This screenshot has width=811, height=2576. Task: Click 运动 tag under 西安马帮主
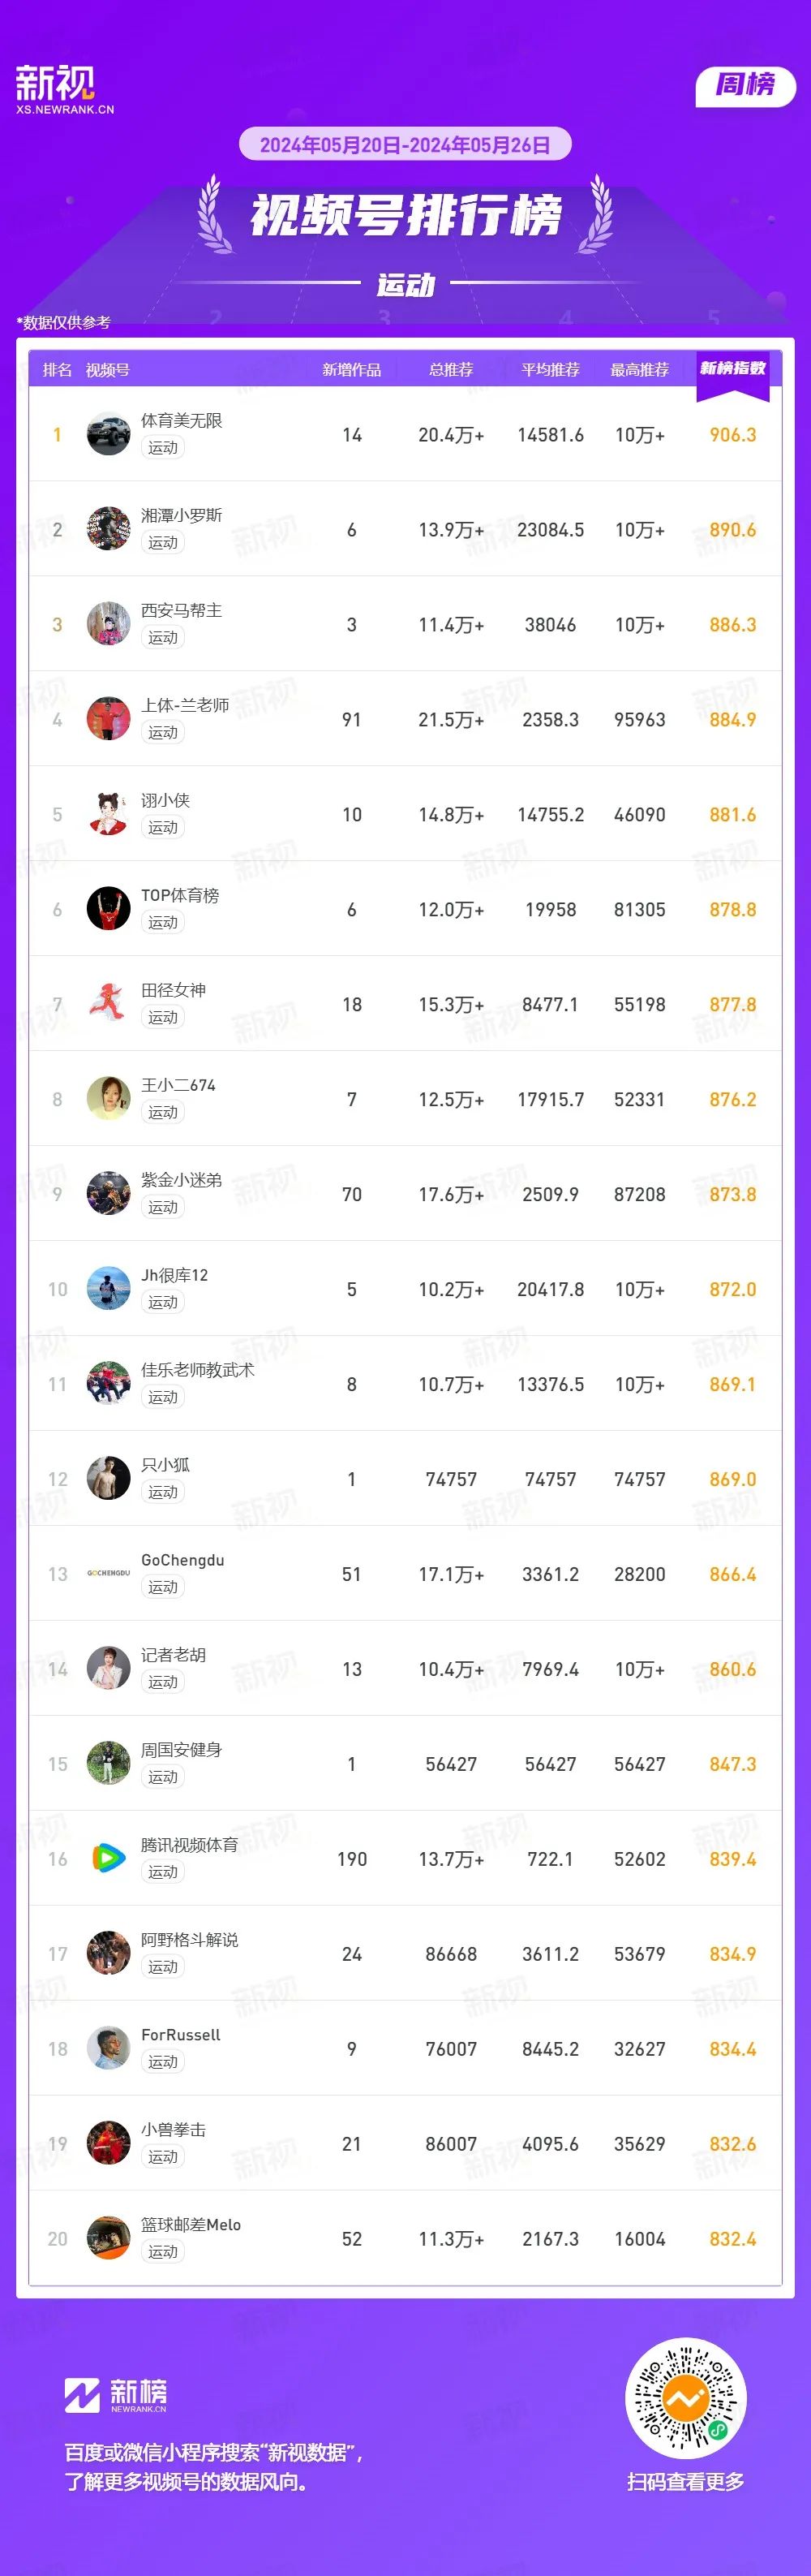163,638
